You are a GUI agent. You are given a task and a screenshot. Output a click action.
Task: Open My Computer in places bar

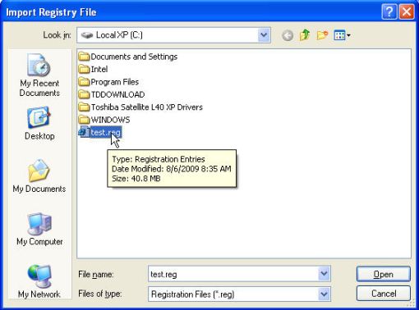point(39,229)
